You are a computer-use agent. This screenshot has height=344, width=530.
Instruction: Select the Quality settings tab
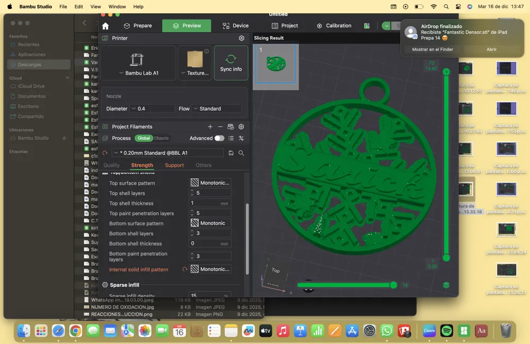[x=111, y=165]
